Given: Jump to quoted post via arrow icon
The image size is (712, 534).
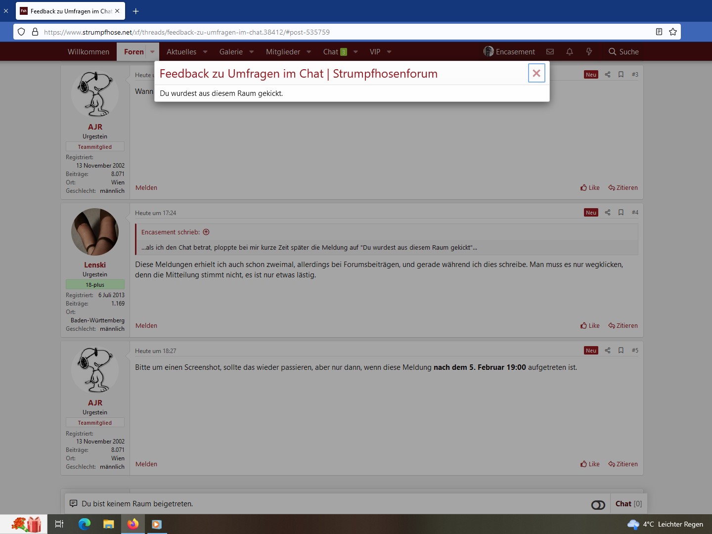Looking at the screenshot, I should pos(206,232).
